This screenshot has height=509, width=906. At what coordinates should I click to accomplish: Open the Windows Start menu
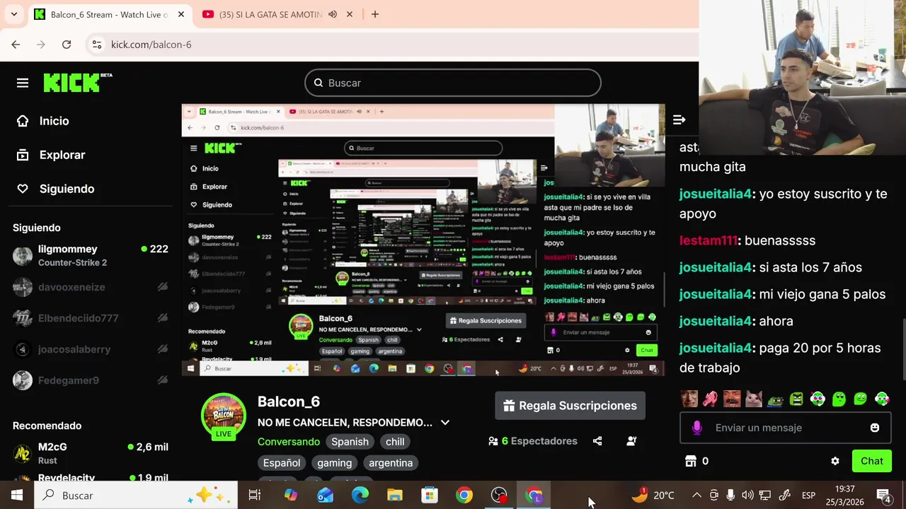(17, 496)
